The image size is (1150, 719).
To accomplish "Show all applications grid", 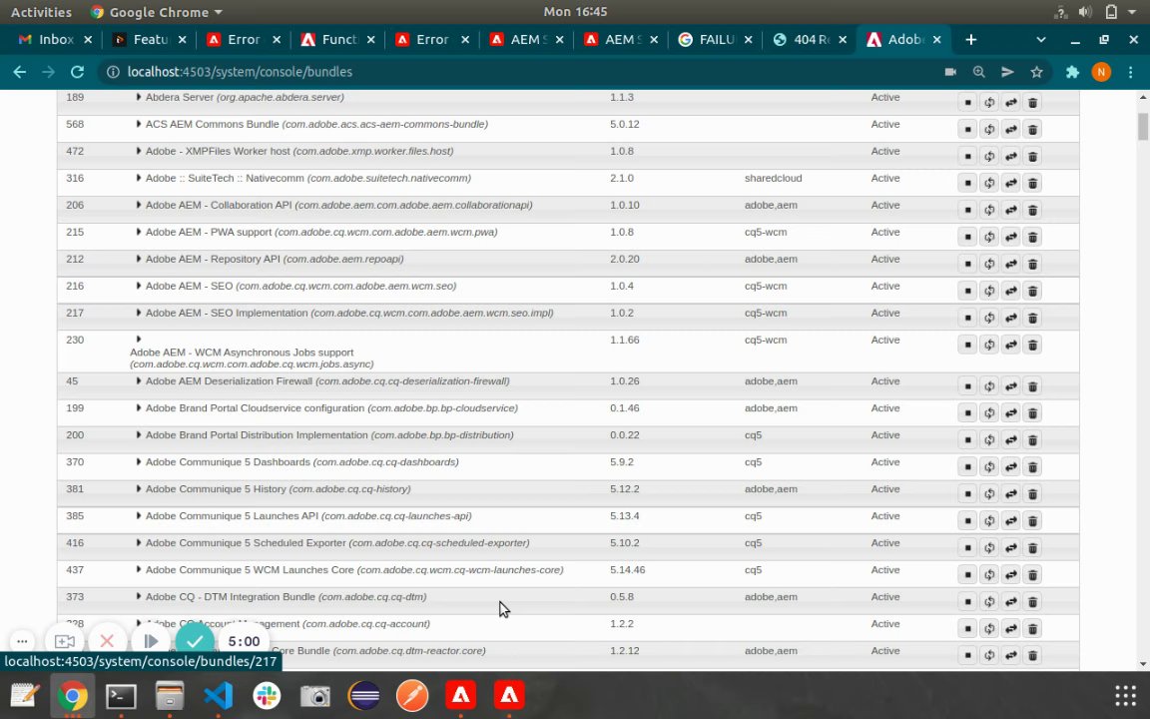I will click(1125, 695).
